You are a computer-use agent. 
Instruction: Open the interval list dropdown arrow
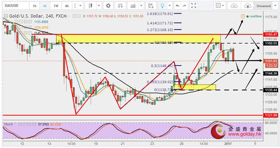[x=80, y=6]
